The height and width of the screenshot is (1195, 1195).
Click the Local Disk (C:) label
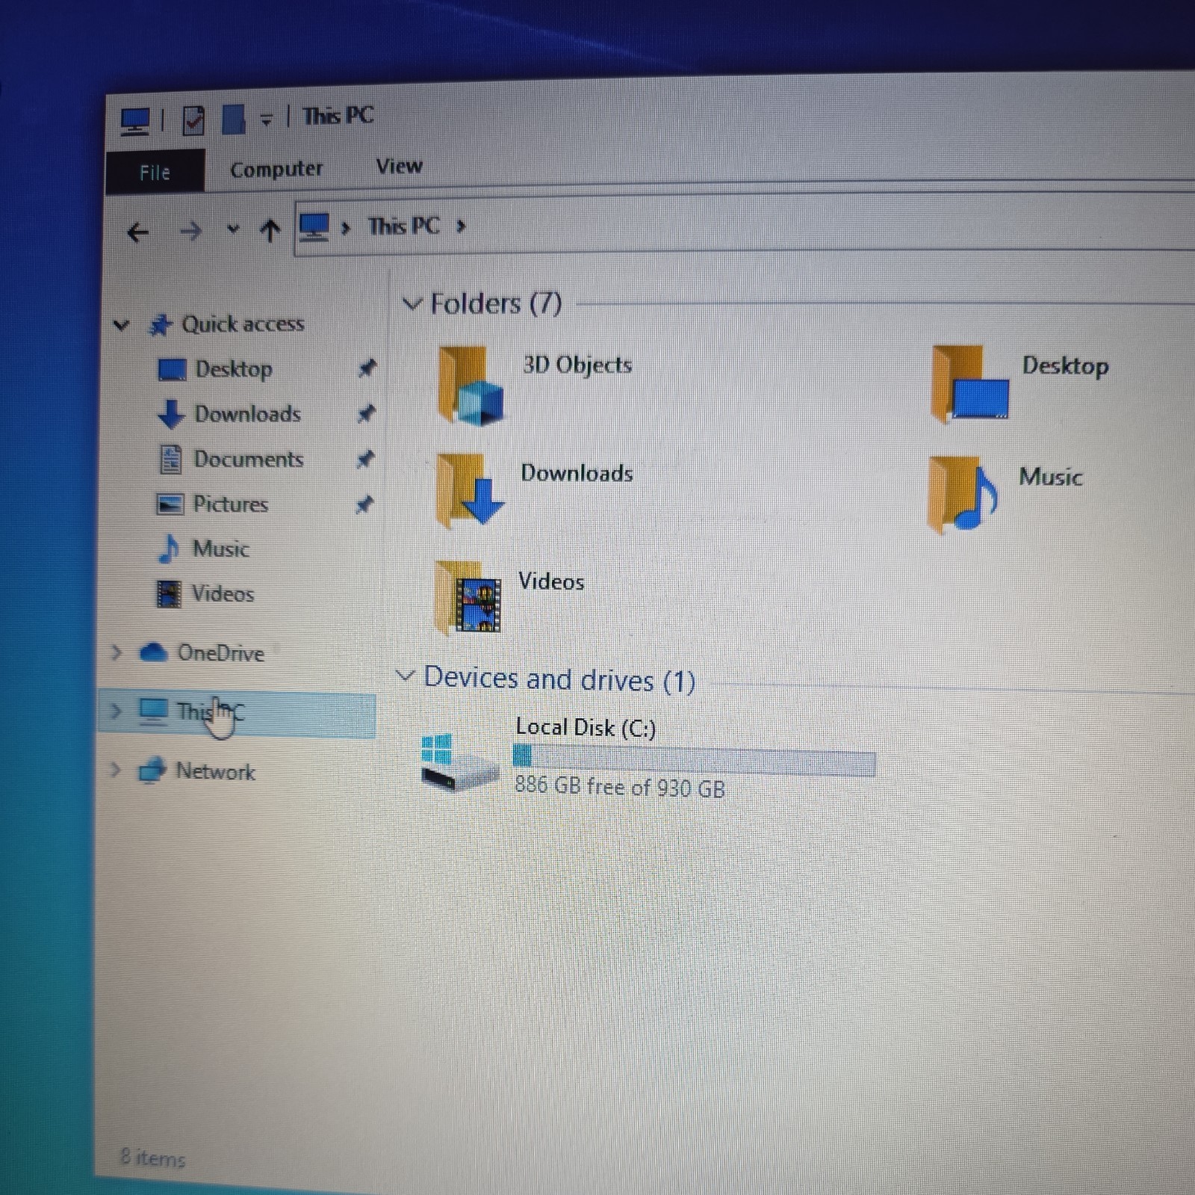click(x=586, y=727)
